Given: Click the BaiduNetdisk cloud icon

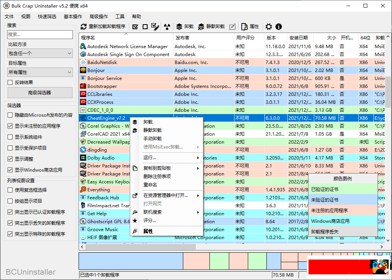Looking at the screenshot, I should [x=83, y=63].
